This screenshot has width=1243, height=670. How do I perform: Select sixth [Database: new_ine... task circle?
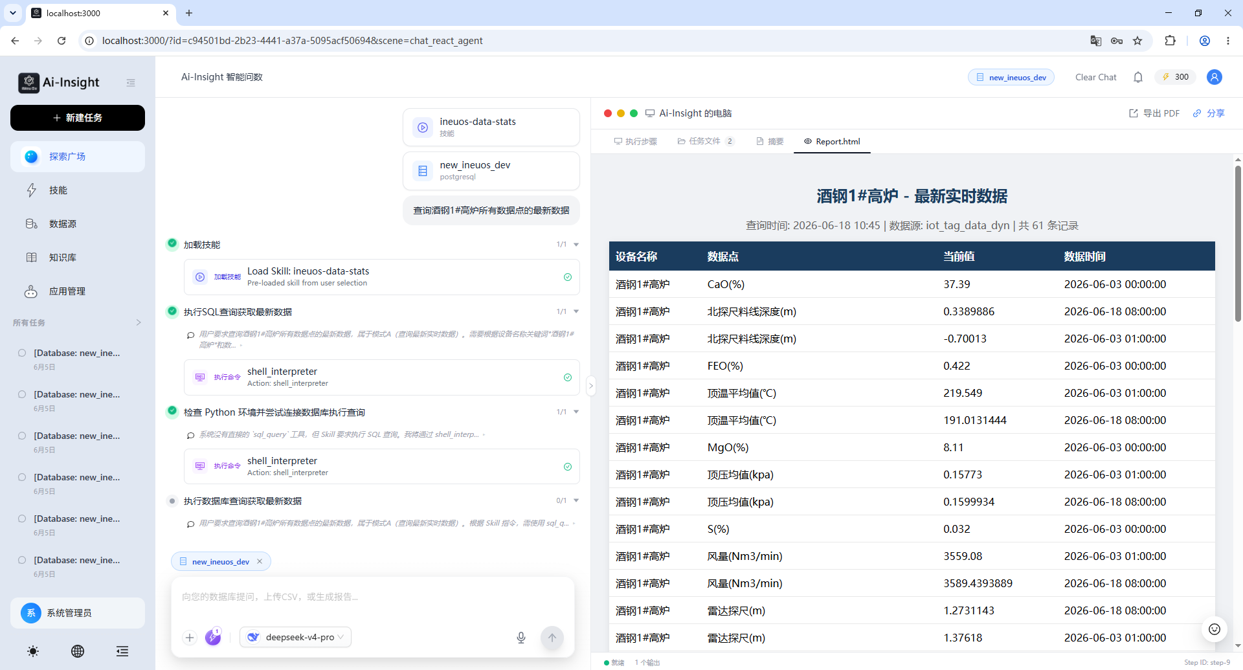(x=22, y=560)
